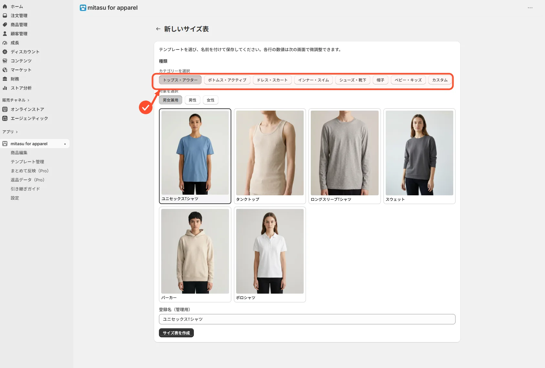Expand the アプリ section chevron
This screenshot has height=368, width=545.
17,132
